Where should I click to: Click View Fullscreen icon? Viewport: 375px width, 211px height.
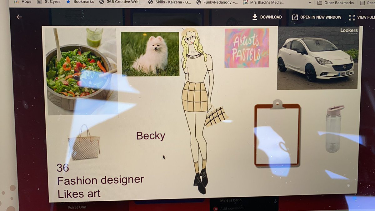[352, 18]
